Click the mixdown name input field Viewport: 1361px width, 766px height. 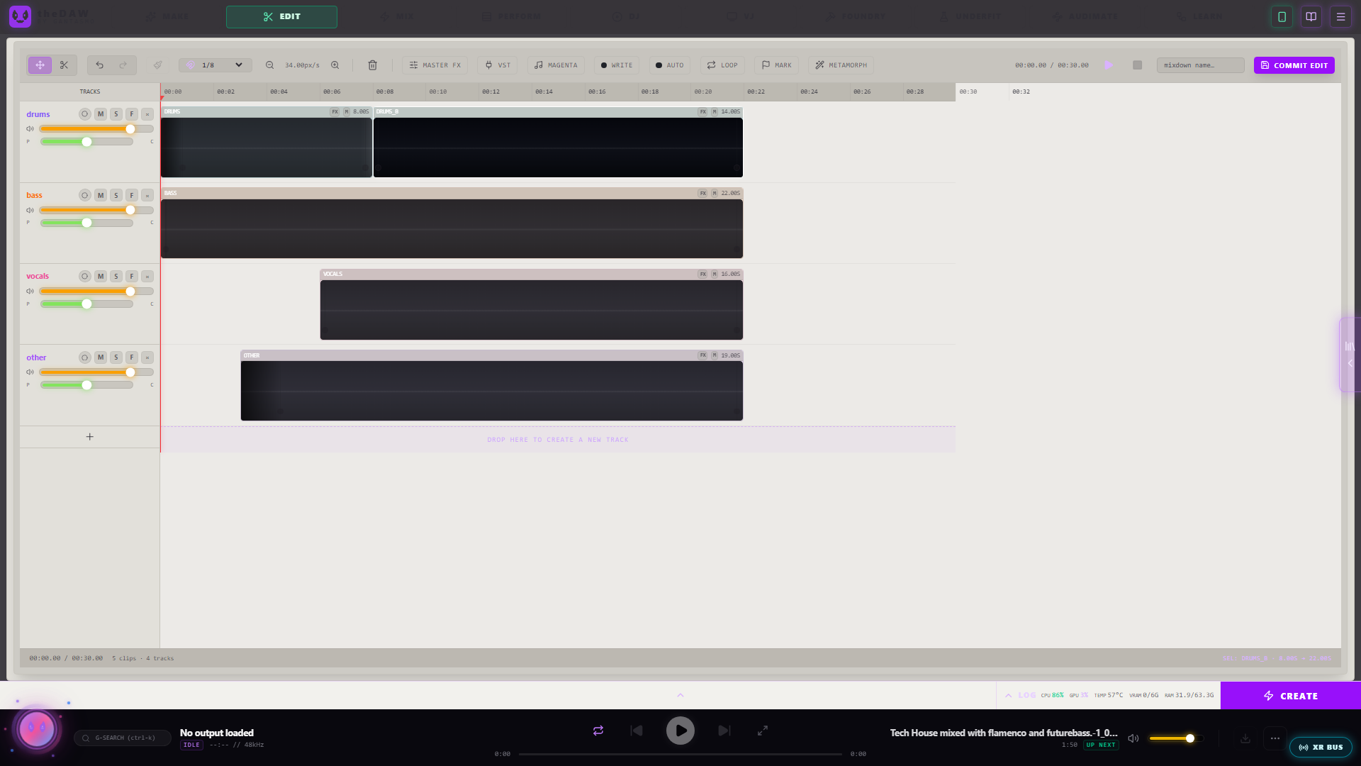point(1200,65)
